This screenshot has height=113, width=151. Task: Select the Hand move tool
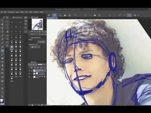[x=2, y=24]
